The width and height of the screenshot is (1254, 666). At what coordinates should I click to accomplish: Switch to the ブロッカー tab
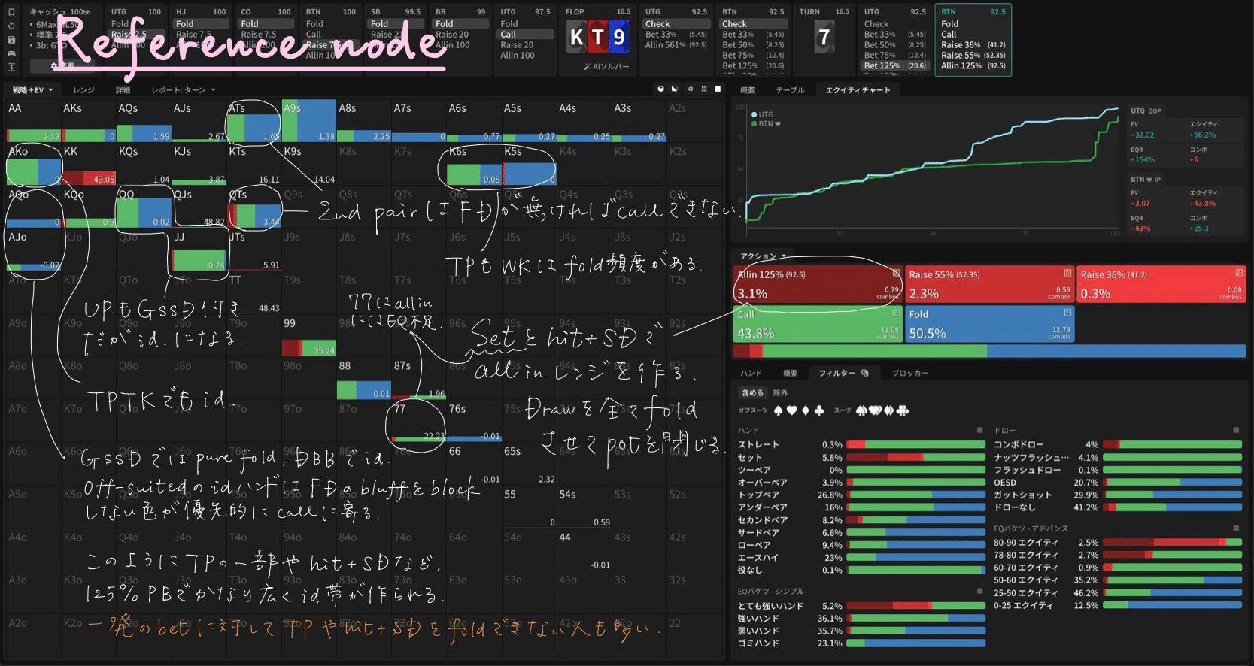click(909, 373)
